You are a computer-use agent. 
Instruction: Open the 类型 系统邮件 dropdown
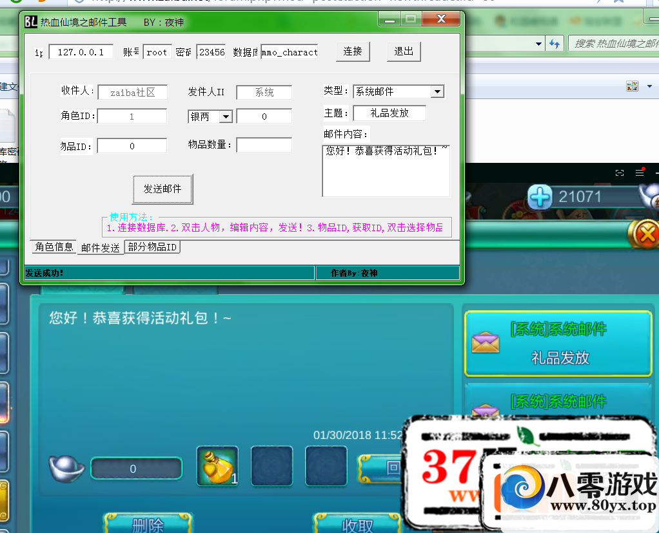pos(438,91)
